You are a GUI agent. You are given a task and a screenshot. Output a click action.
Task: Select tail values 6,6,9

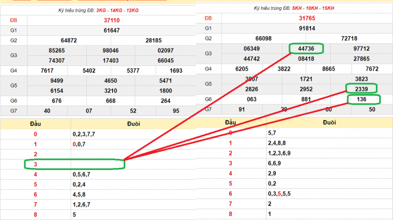(x=274, y=163)
